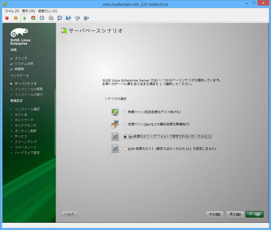Click the 次へ(N) next button
271x230 pixels.
pyautogui.click(x=255, y=214)
